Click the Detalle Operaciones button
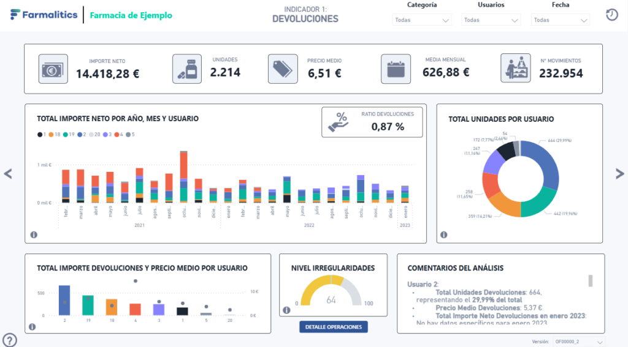Image resolution: width=628 pixels, height=347 pixels. (x=334, y=327)
